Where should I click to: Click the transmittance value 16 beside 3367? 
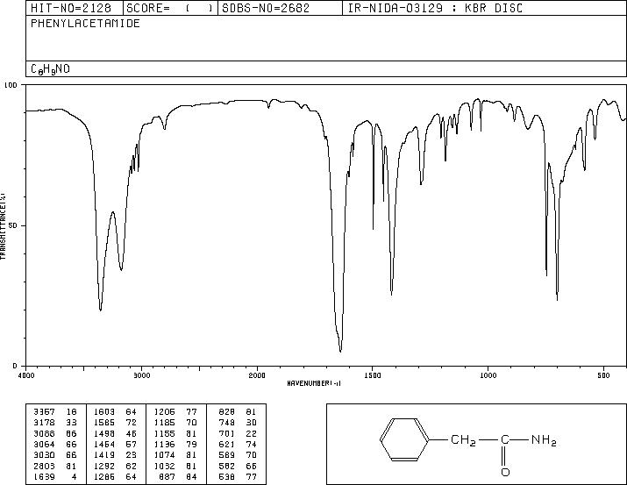pyautogui.click(x=71, y=412)
